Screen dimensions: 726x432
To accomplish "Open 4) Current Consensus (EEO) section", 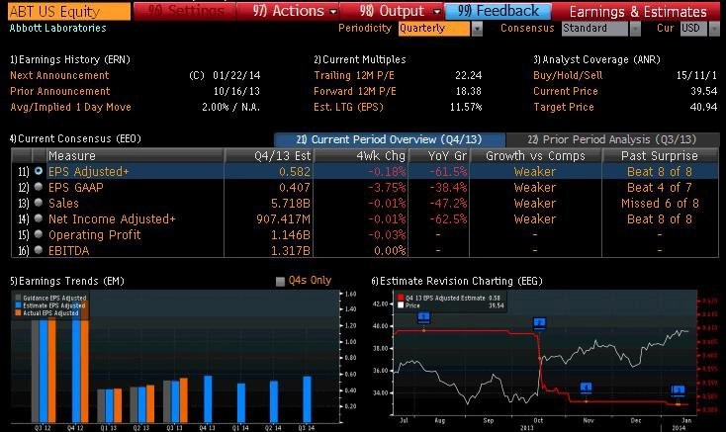I will (x=75, y=138).
